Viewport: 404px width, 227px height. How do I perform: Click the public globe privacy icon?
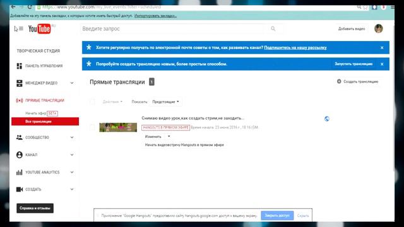(327, 119)
